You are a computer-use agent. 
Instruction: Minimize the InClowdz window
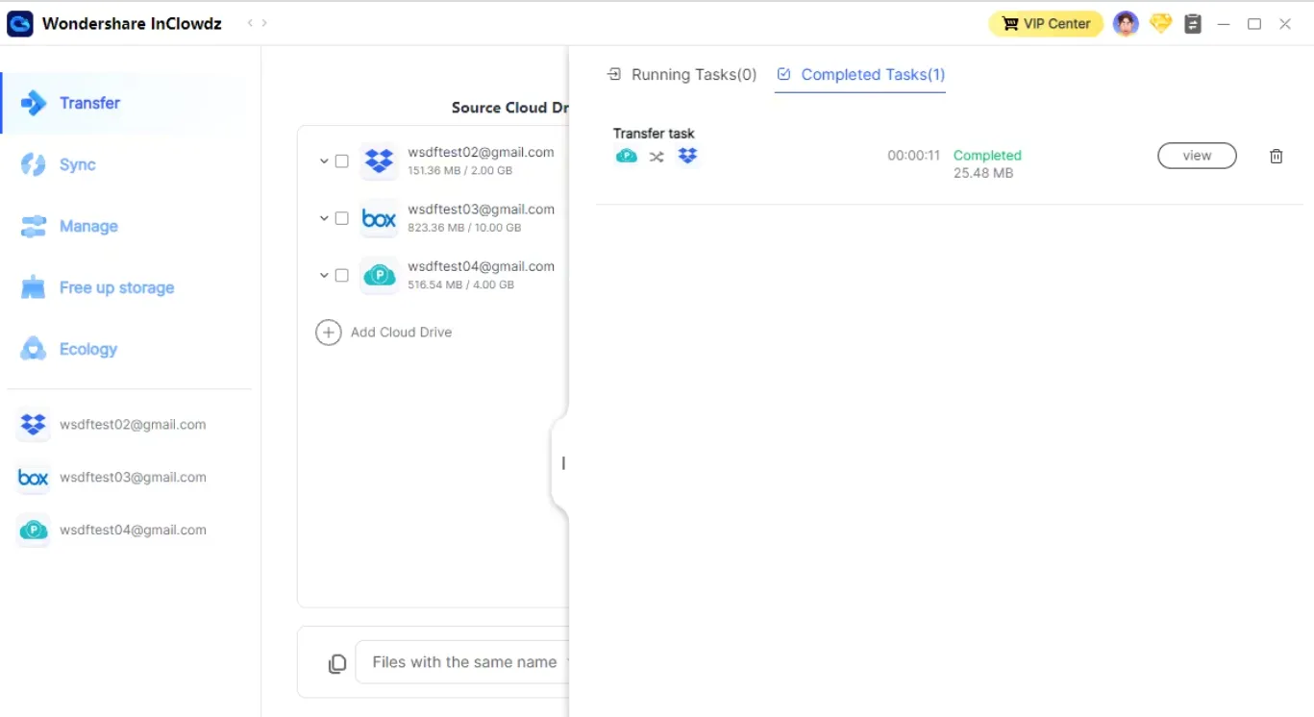1224,24
